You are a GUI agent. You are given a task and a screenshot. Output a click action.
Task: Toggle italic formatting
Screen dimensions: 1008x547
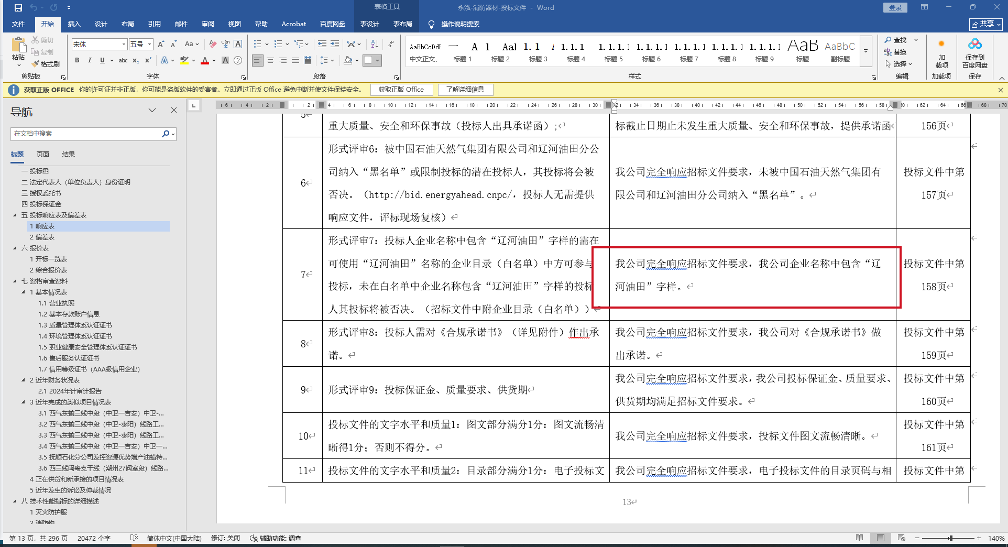pos(90,60)
